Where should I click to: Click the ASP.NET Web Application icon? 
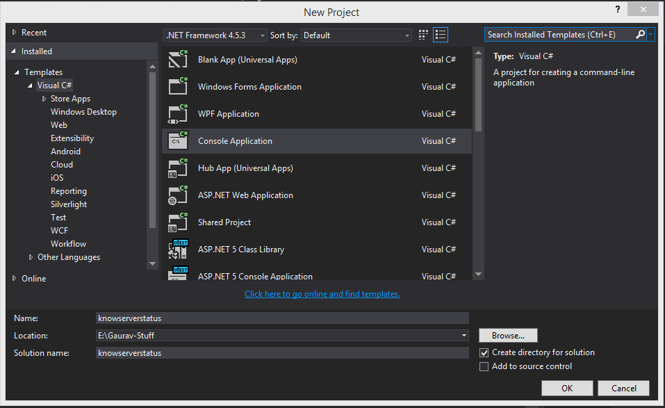pos(178,196)
